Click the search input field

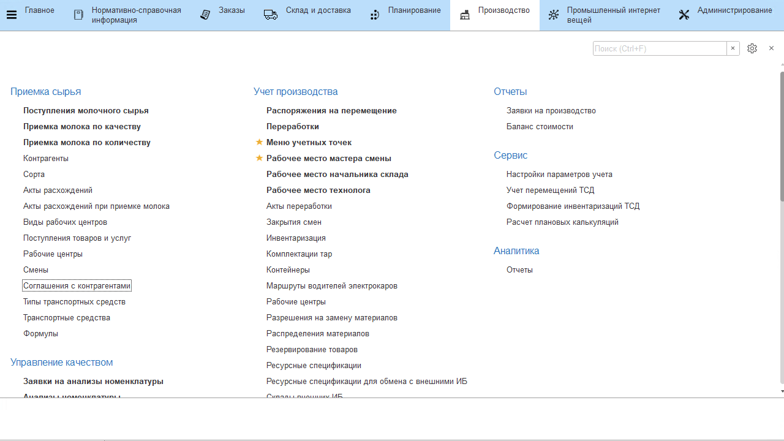pos(659,48)
